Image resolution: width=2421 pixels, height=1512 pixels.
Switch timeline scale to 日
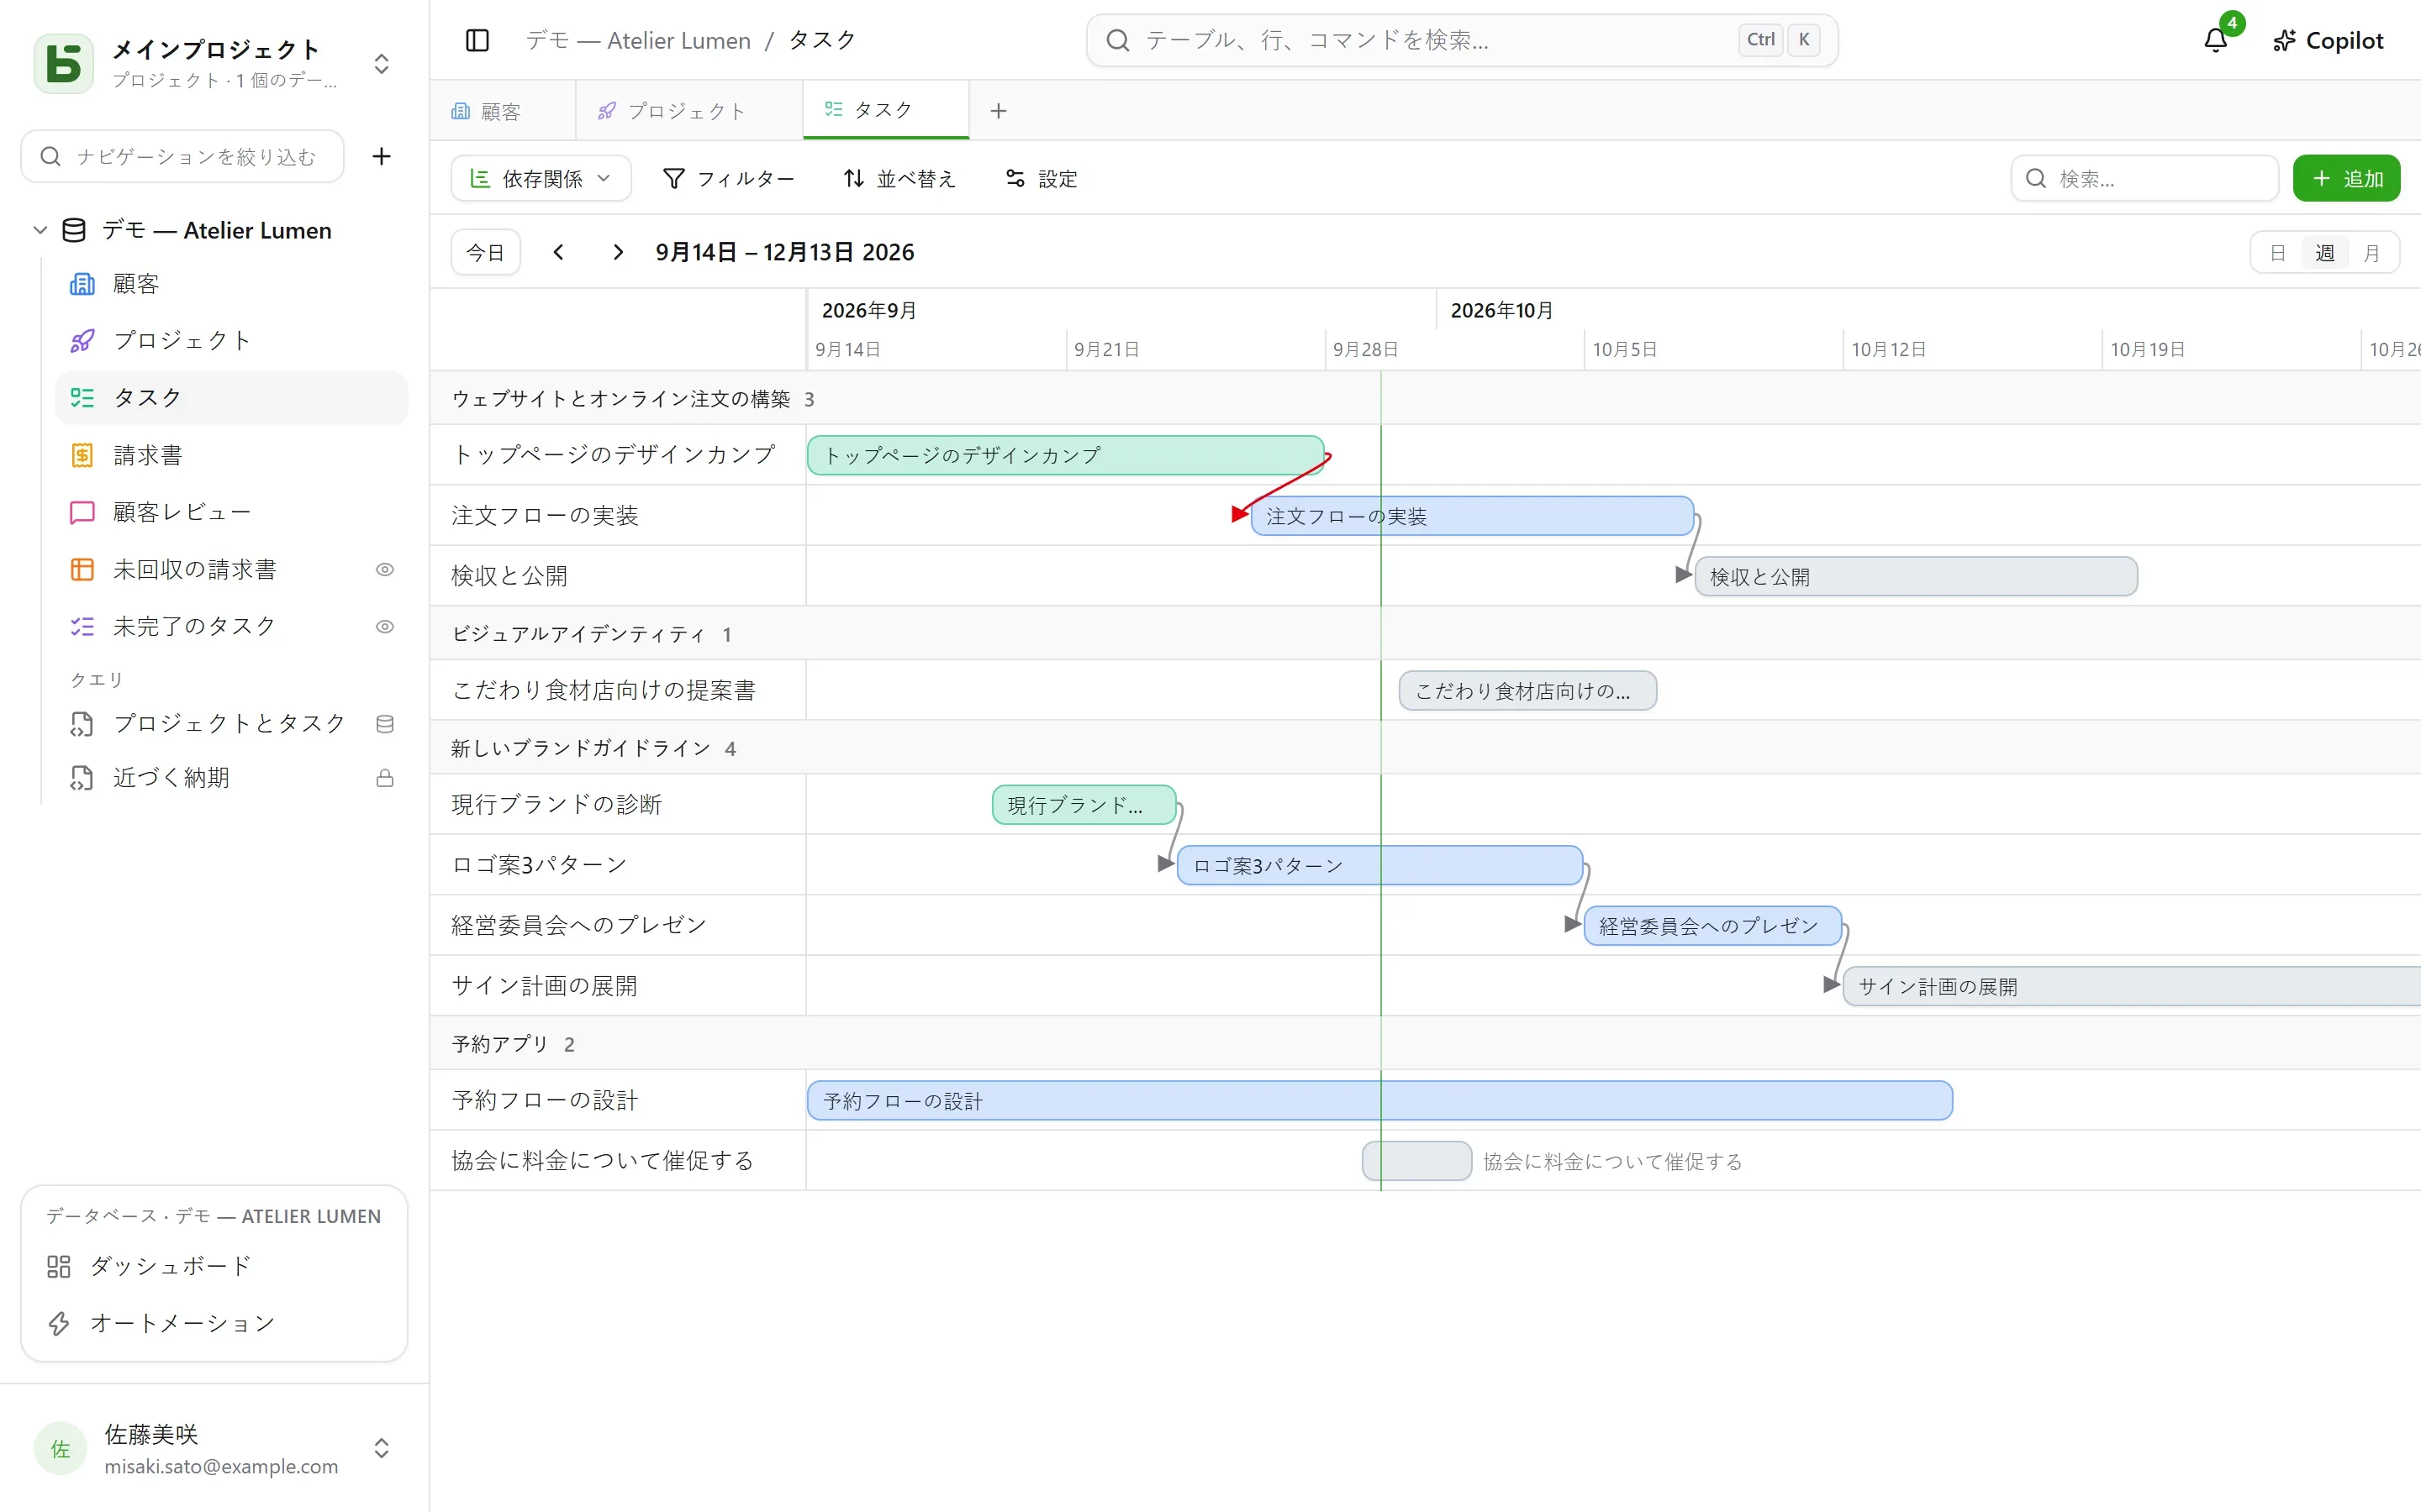point(2277,253)
